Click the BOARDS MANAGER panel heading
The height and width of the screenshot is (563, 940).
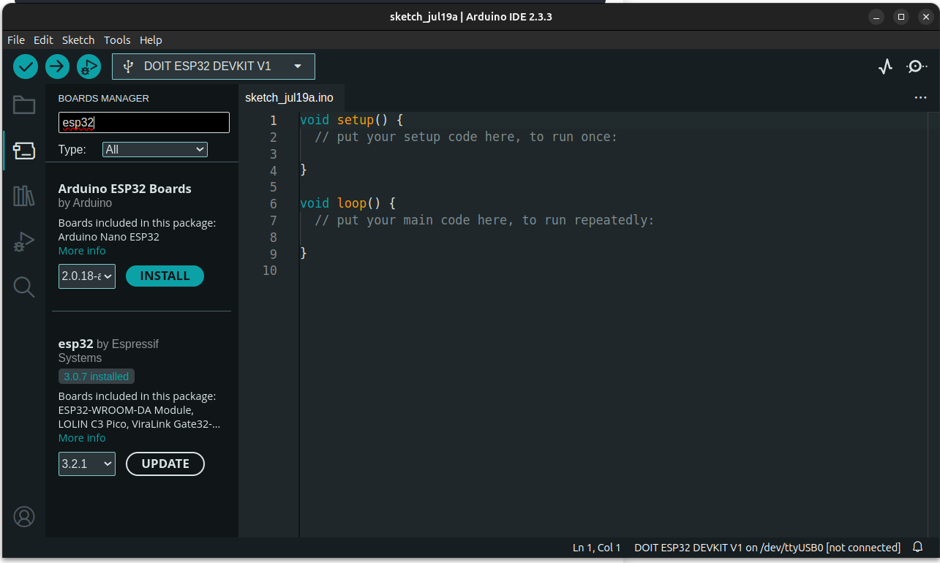(x=103, y=98)
